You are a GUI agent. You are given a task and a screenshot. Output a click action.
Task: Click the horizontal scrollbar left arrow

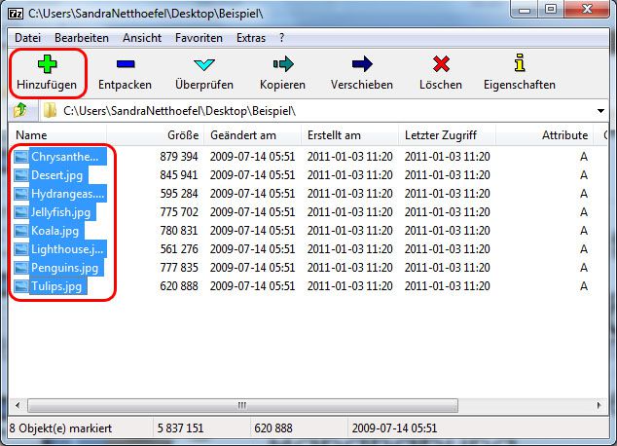coord(18,405)
